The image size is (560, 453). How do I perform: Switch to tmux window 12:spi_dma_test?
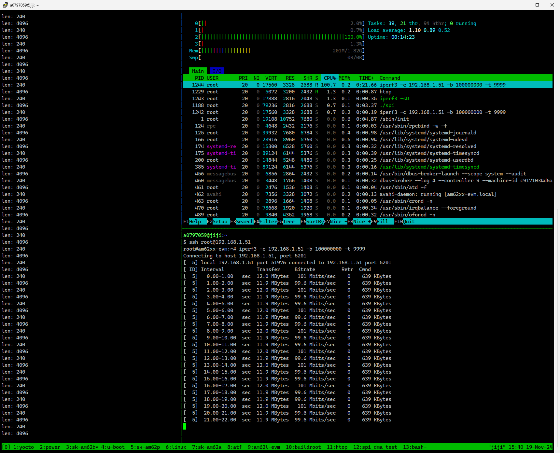coord(375,447)
